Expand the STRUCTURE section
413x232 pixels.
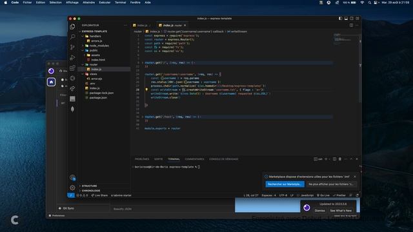(x=89, y=186)
